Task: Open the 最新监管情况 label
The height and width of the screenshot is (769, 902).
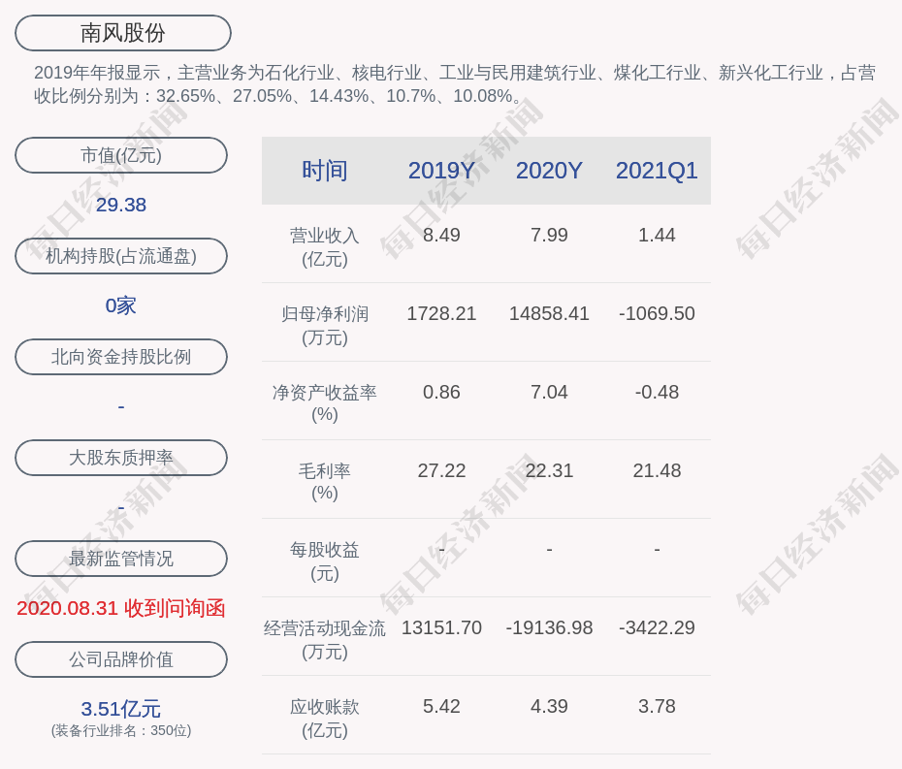Action: tap(121, 559)
